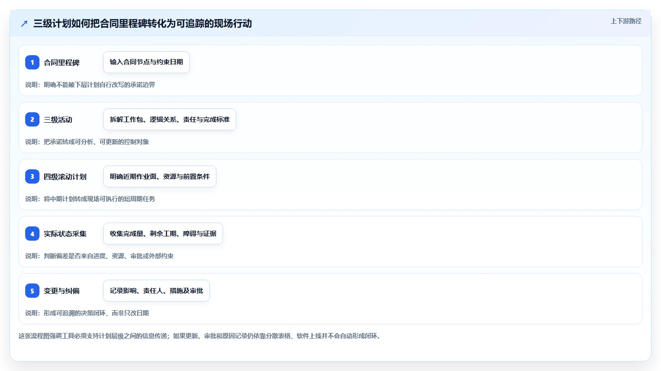Click the flowchart title 三级计划如何把合同里程碑转化为可追踪的现场行动
The height and width of the screenshot is (371, 661).
(x=143, y=23)
